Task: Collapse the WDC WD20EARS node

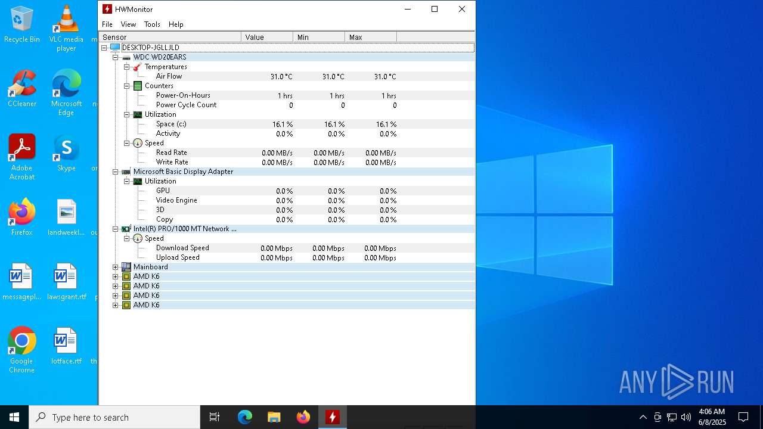Action: tap(115, 57)
